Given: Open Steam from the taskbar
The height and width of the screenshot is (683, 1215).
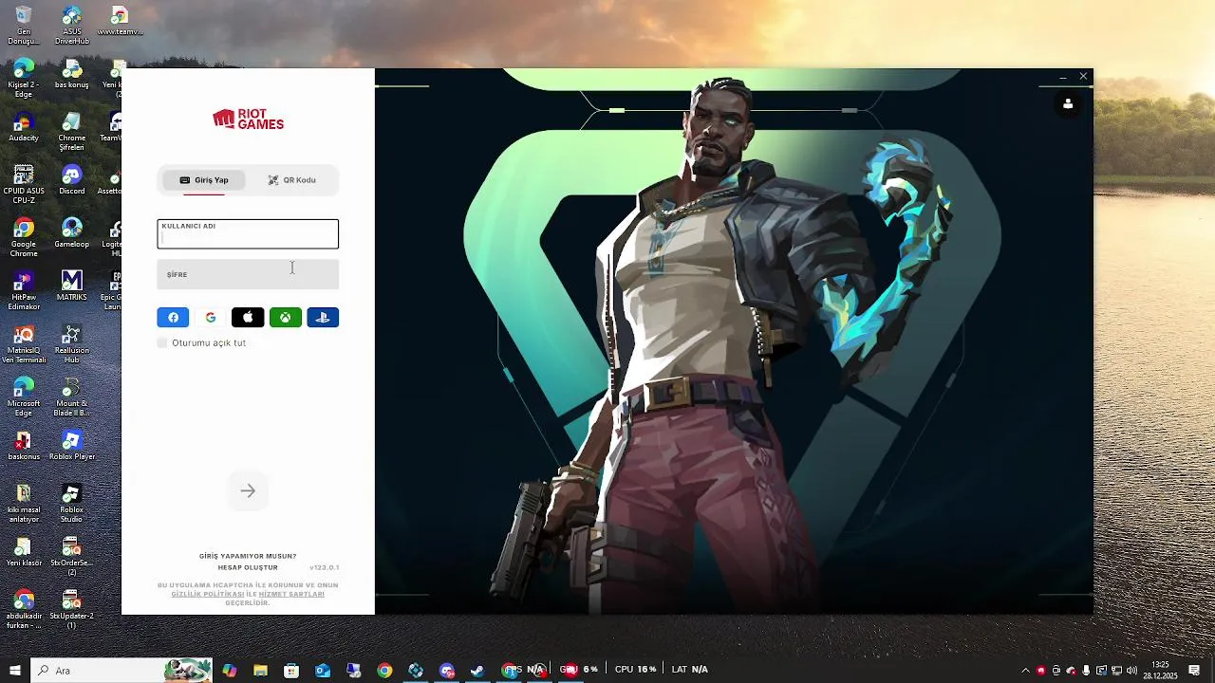Looking at the screenshot, I should point(477,670).
